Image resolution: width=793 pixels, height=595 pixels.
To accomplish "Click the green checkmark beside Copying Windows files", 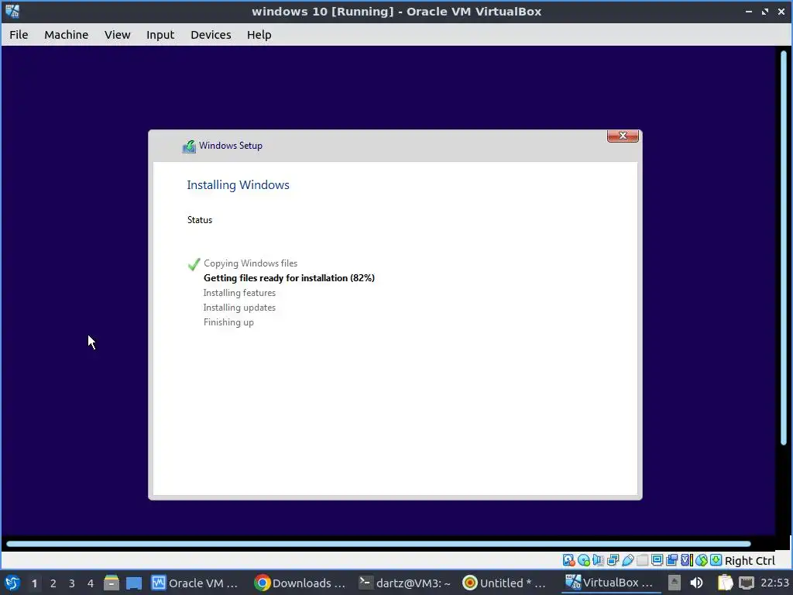I will coord(194,264).
